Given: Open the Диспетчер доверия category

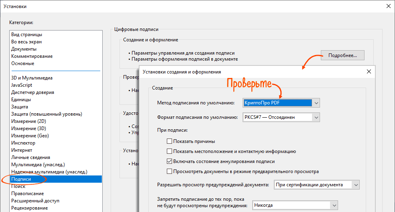Looking at the screenshot, I should 32,92.
